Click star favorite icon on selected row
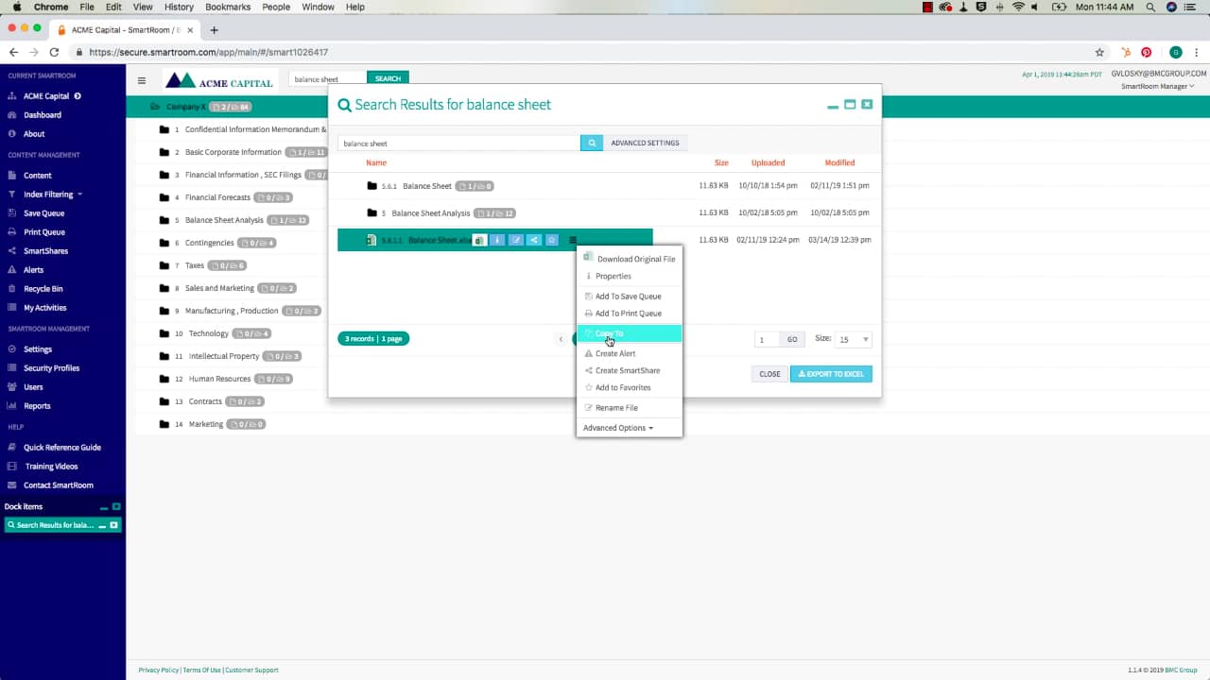Image resolution: width=1210 pixels, height=680 pixels. (552, 240)
